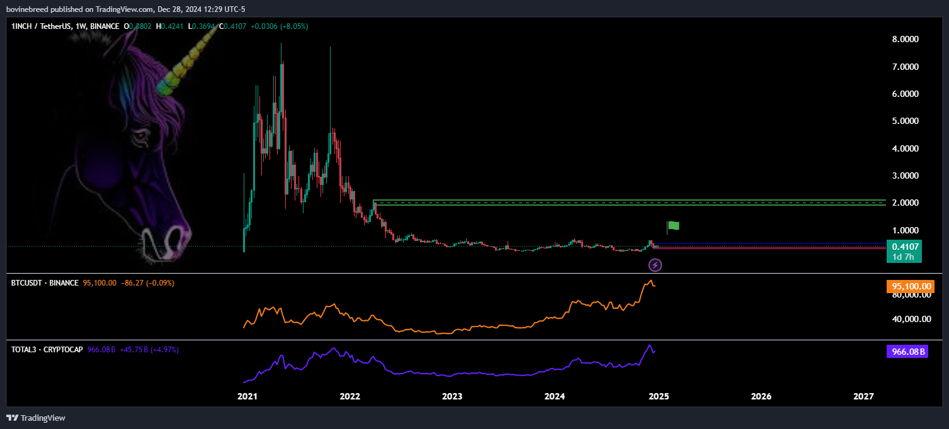Click the H0.4241 high value in legend
Screen dimensions: 949x429
(170, 26)
